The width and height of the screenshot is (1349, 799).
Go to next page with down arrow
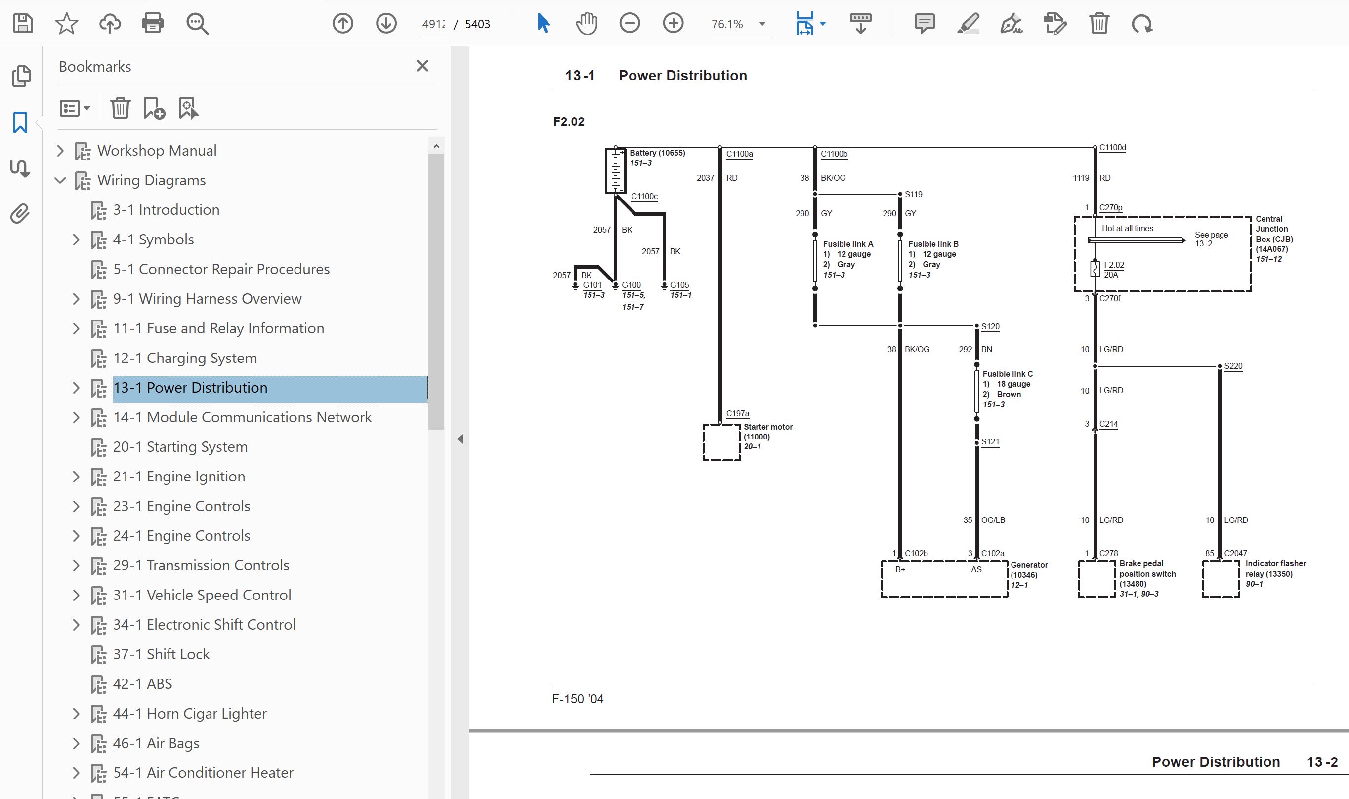(386, 24)
